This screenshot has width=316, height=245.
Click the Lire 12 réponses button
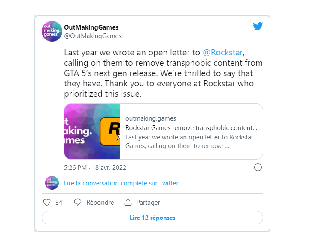(152, 218)
